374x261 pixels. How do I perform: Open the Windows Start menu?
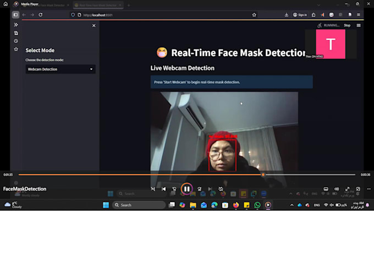coord(106,205)
